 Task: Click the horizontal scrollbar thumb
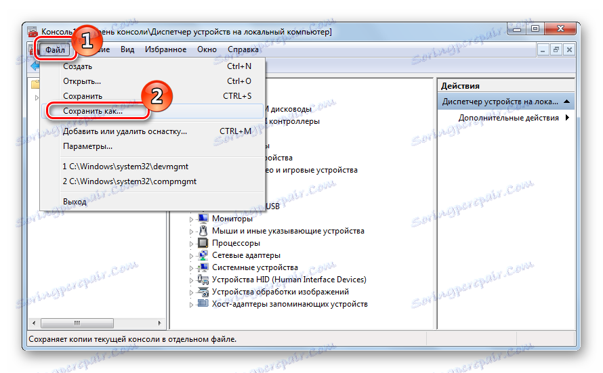[77, 324]
